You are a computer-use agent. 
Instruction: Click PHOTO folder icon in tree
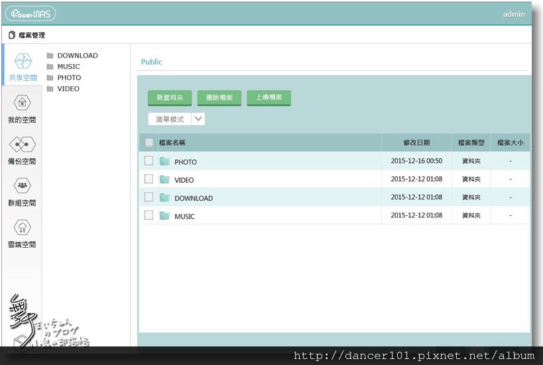(50, 78)
